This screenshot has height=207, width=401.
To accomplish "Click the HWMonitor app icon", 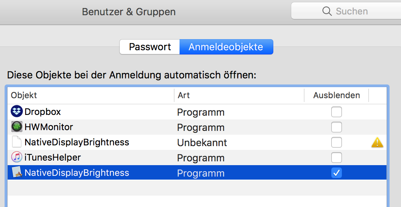I will pos(17,127).
